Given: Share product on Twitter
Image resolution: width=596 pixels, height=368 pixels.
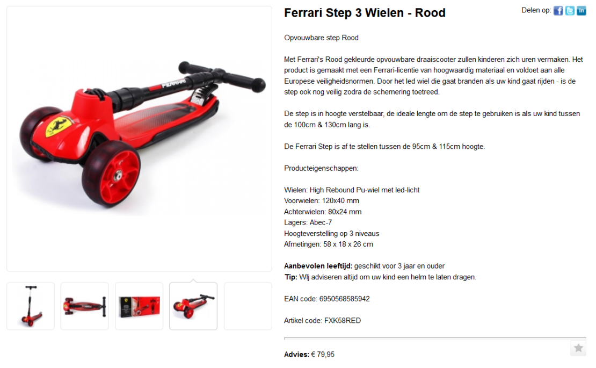Looking at the screenshot, I should (570, 11).
